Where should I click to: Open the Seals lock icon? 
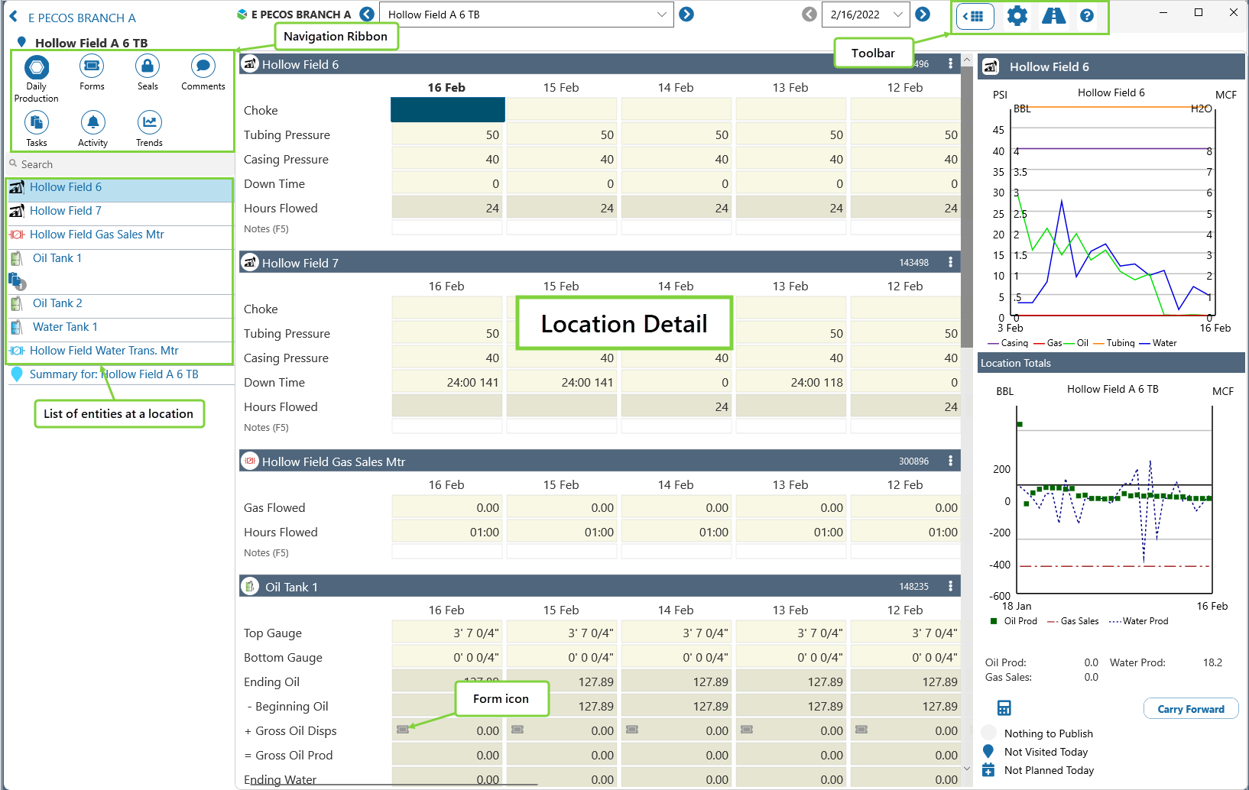[x=148, y=67]
